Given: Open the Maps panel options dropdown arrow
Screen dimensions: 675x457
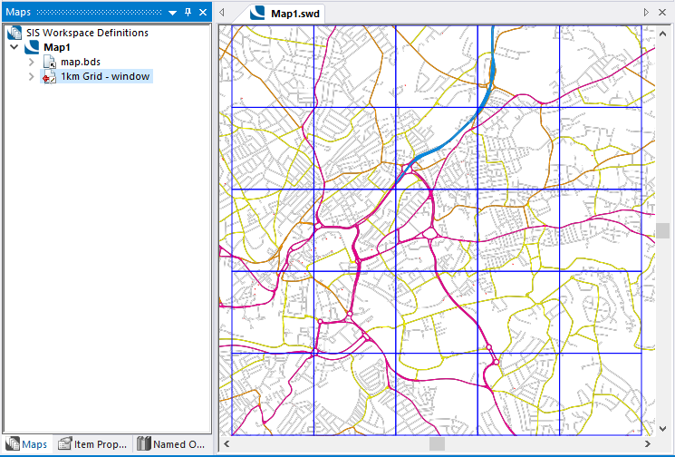Looking at the screenshot, I should click(x=172, y=13).
